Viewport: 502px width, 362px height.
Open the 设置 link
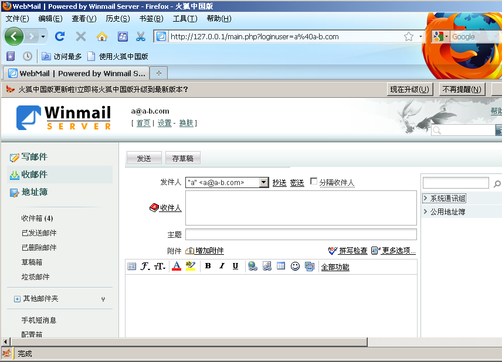[164, 123]
